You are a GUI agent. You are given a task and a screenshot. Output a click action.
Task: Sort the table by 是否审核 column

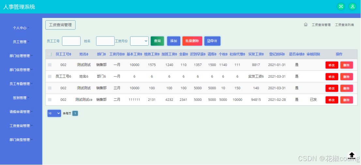(297, 54)
